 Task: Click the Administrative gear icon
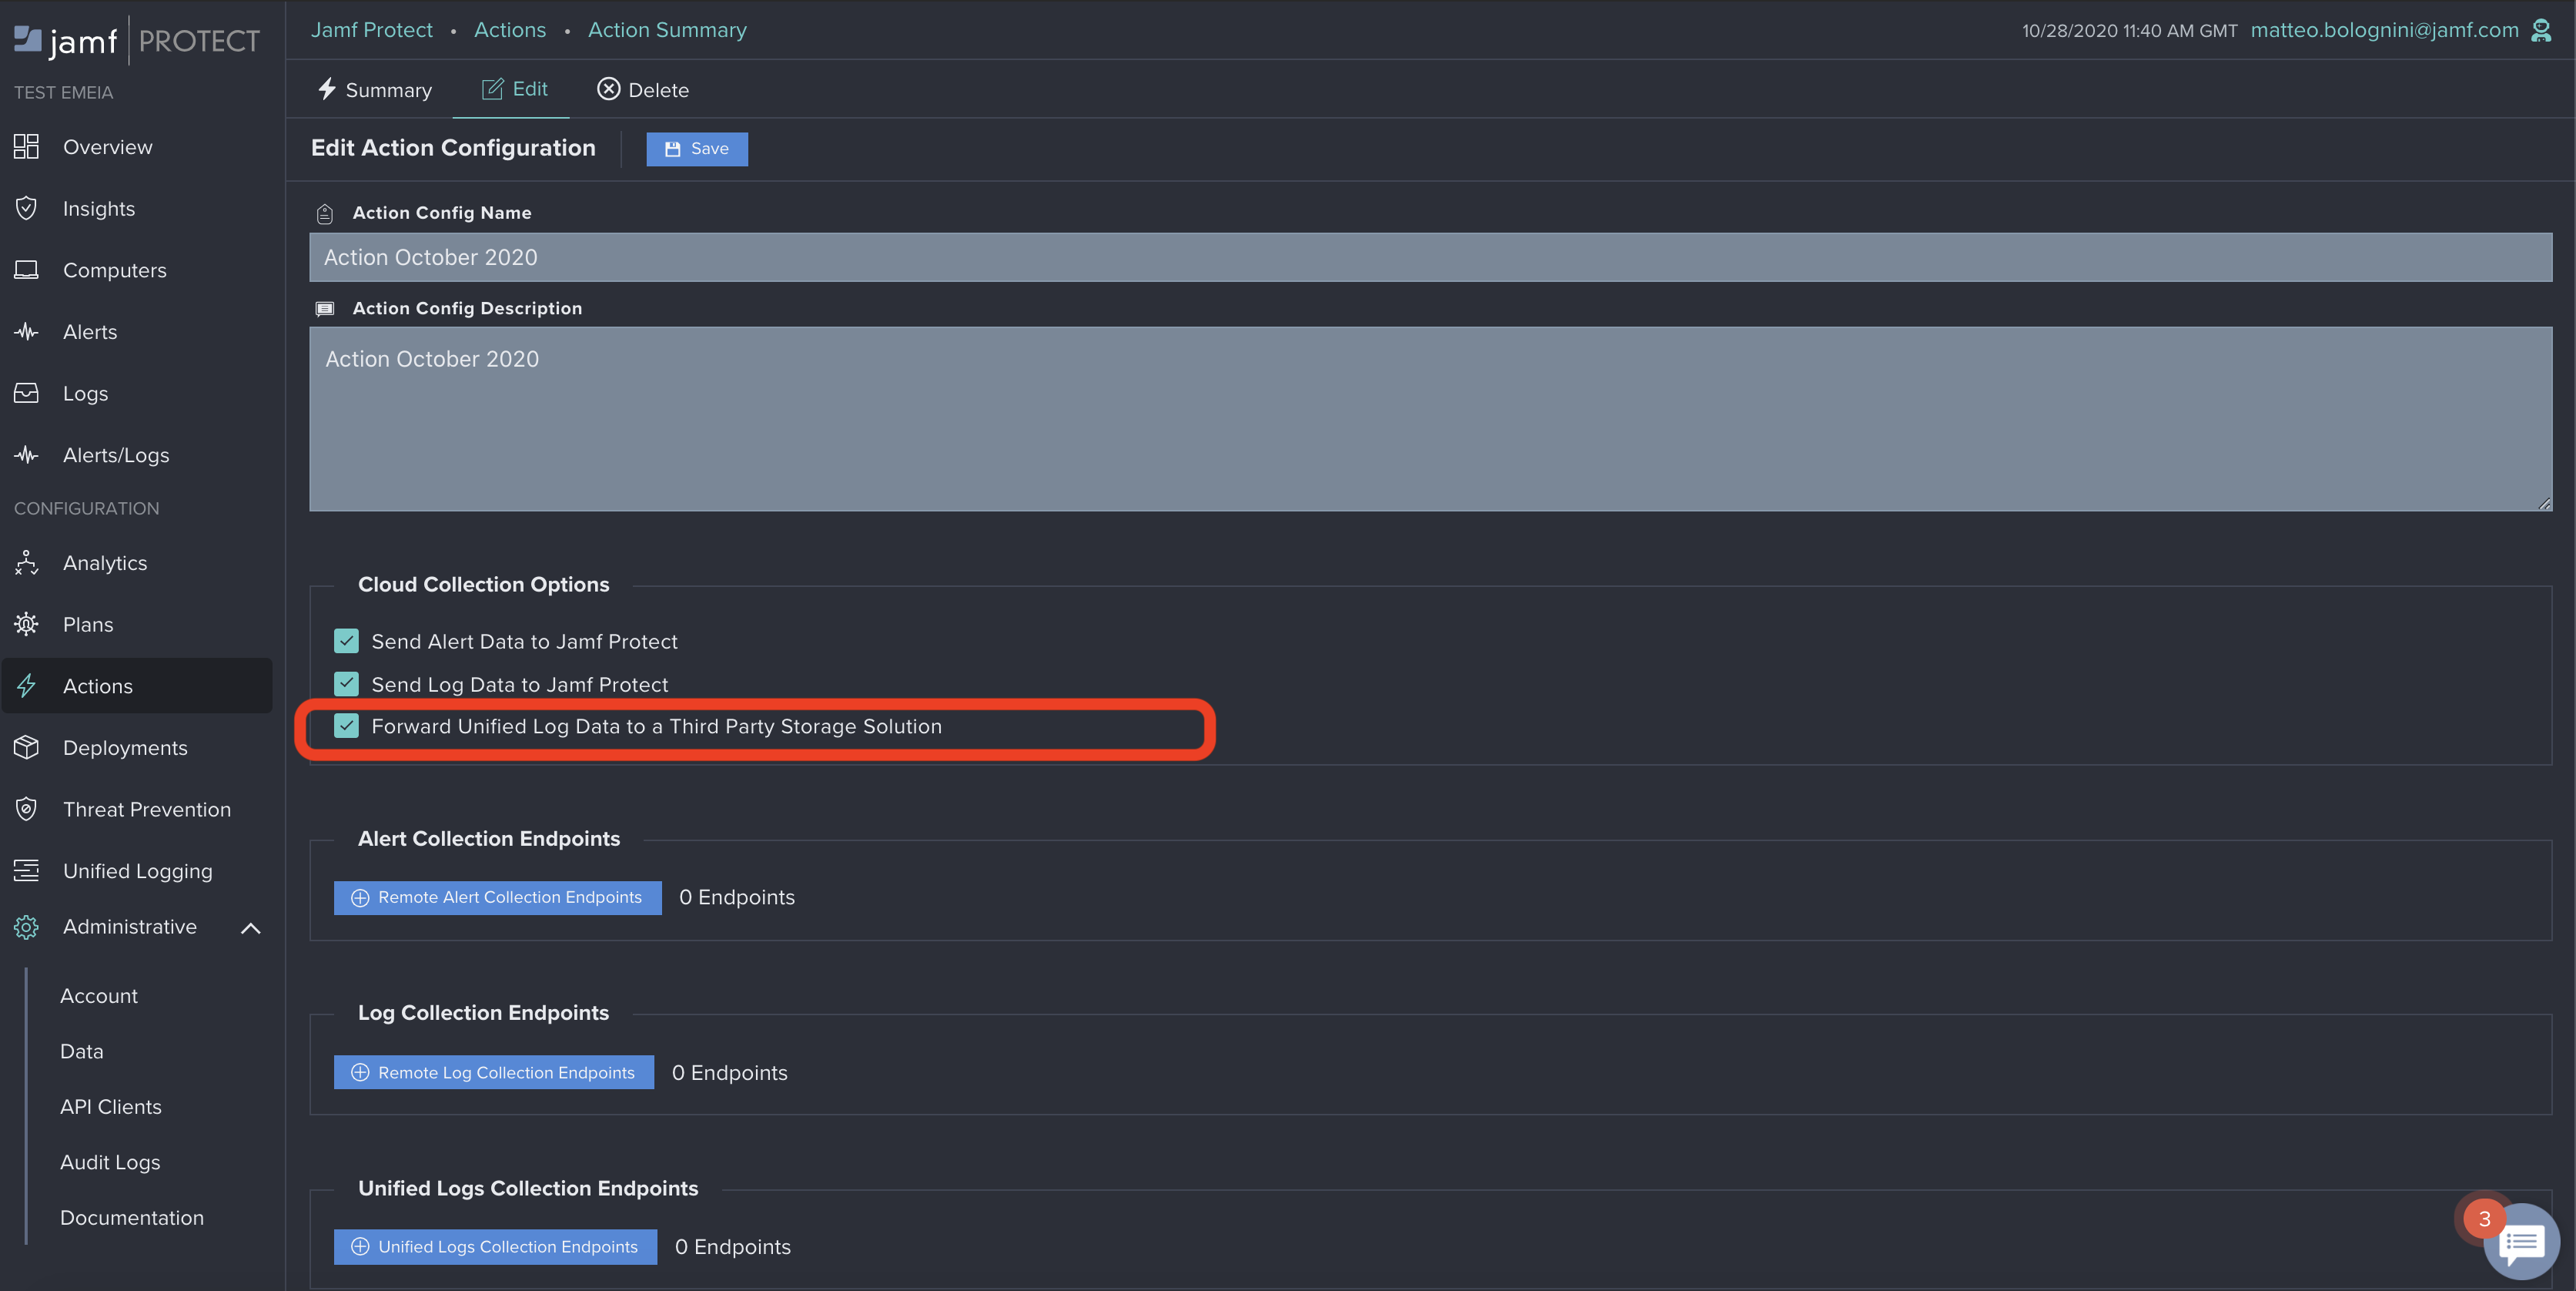pos(26,927)
